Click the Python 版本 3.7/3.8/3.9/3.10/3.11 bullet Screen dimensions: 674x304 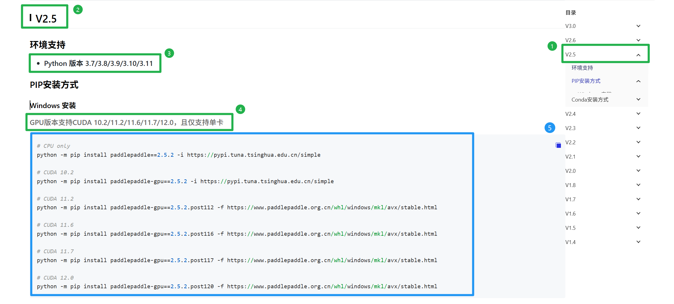98,64
